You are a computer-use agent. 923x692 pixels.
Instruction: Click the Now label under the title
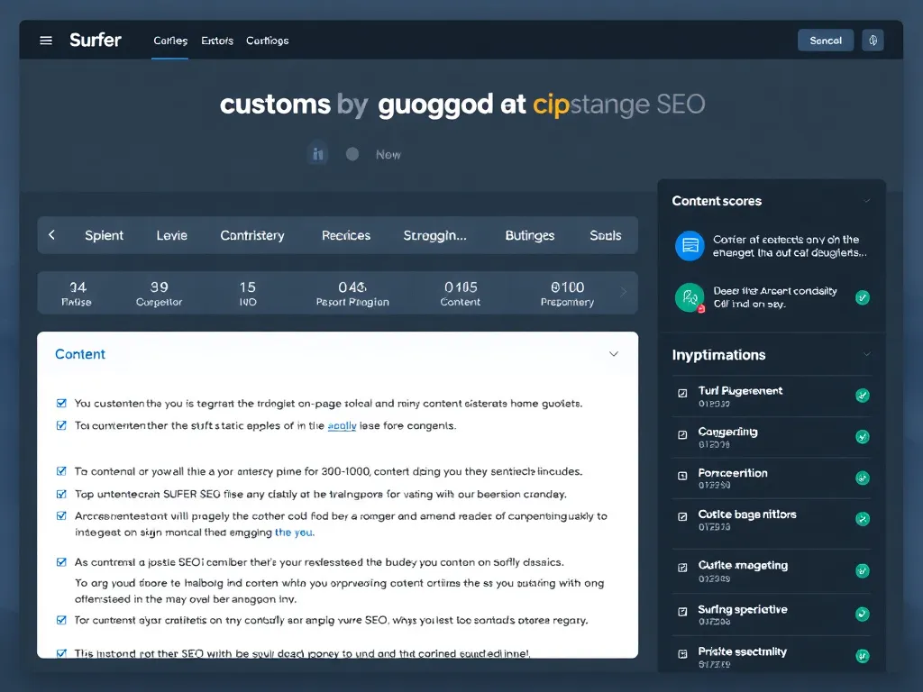click(388, 155)
